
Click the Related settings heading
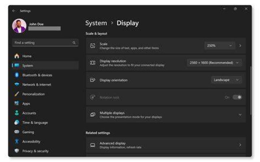pyautogui.click(x=97, y=133)
